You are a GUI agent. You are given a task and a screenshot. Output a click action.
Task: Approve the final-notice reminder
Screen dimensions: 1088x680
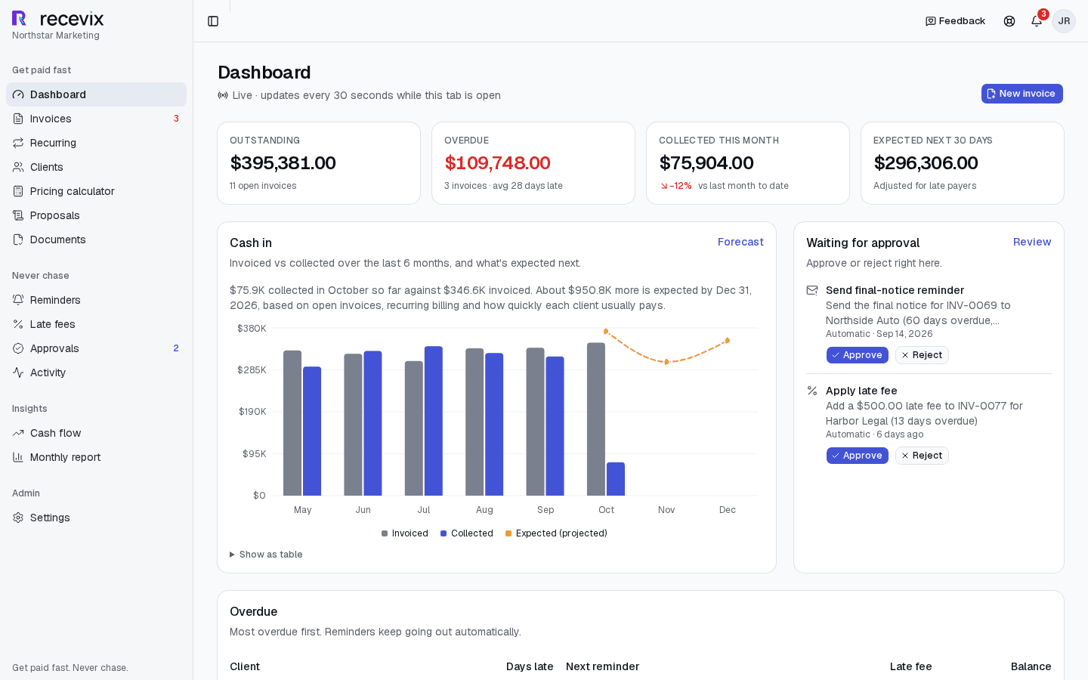coord(858,355)
